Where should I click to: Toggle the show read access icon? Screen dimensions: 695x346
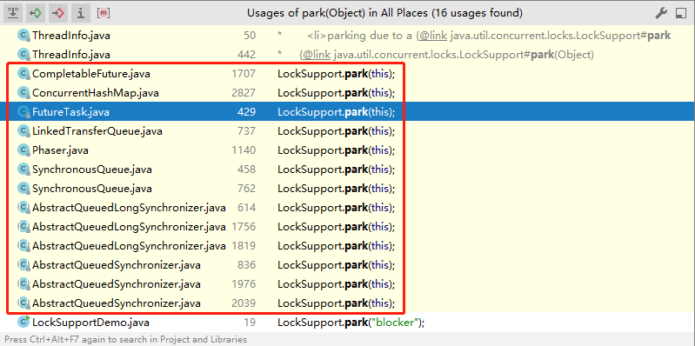click(x=36, y=13)
